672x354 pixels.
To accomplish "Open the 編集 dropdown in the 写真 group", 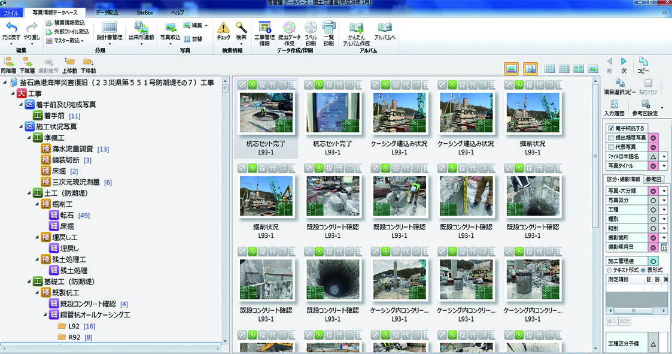I will coord(196,25).
